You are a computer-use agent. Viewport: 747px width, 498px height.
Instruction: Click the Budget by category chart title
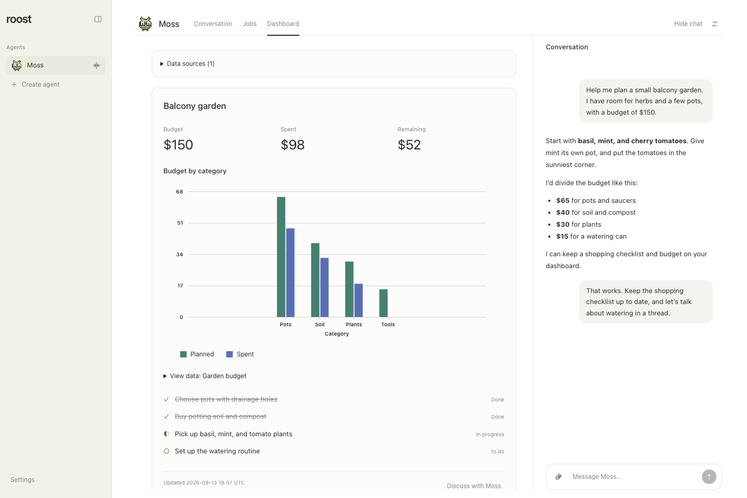pyautogui.click(x=195, y=171)
